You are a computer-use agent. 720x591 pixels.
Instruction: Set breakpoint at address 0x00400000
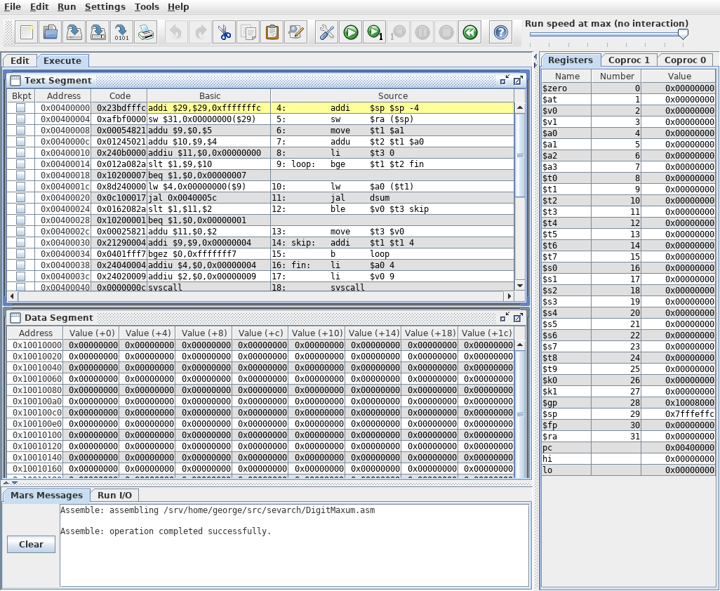point(21,108)
